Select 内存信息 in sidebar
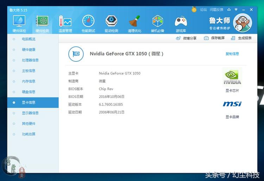The width and height of the screenshot is (264, 181). (33, 81)
